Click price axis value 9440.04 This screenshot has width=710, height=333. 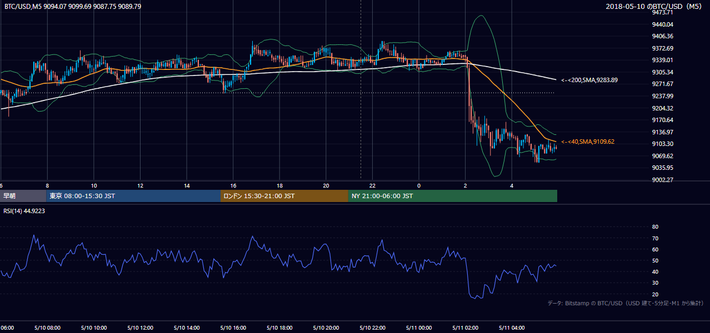[662, 24]
